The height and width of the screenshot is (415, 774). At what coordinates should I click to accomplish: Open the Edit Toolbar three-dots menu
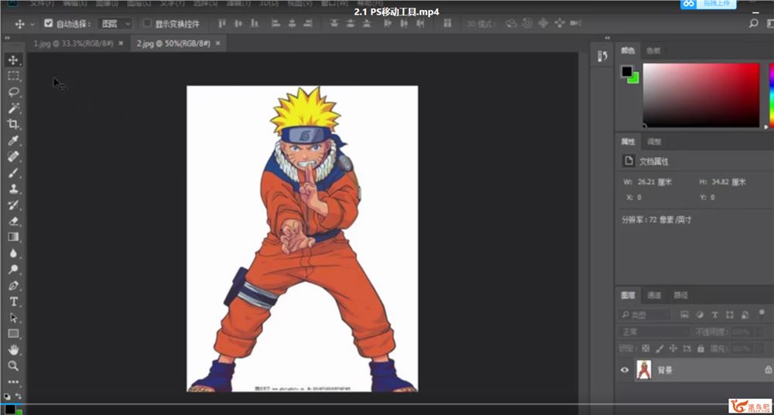click(13, 382)
